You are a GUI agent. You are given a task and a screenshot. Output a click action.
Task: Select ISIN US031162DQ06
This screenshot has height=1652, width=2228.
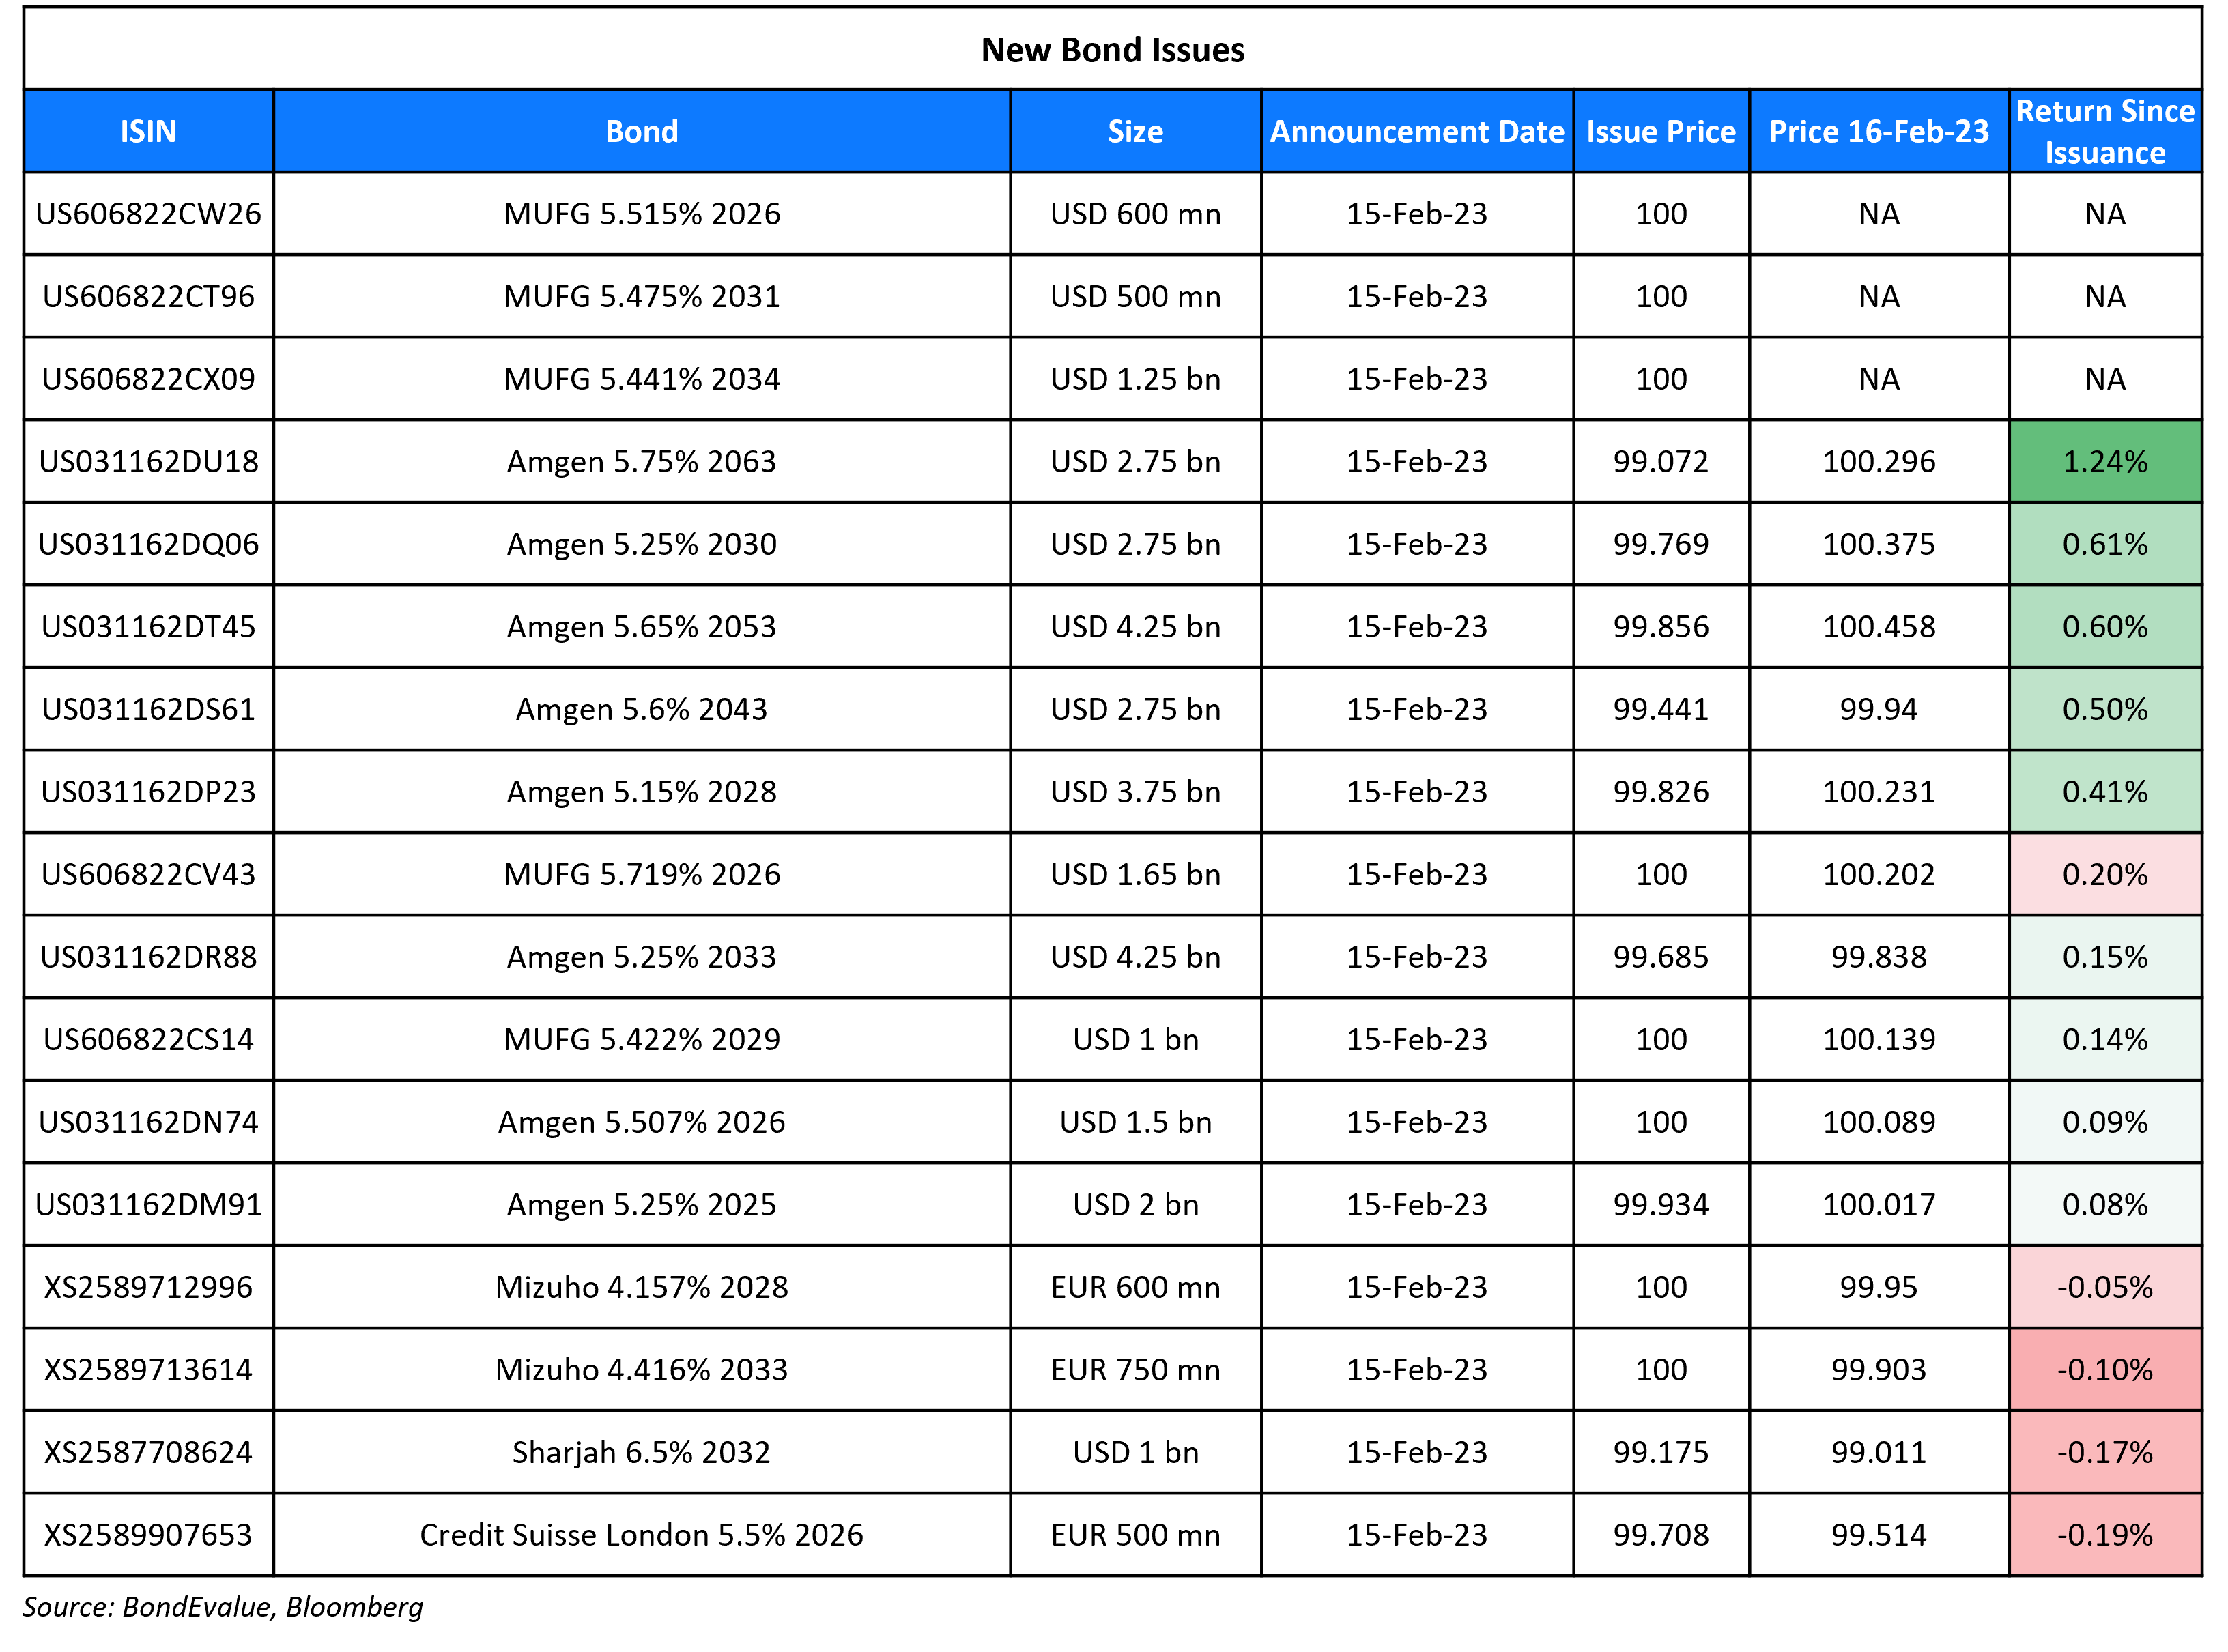tap(148, 544)
